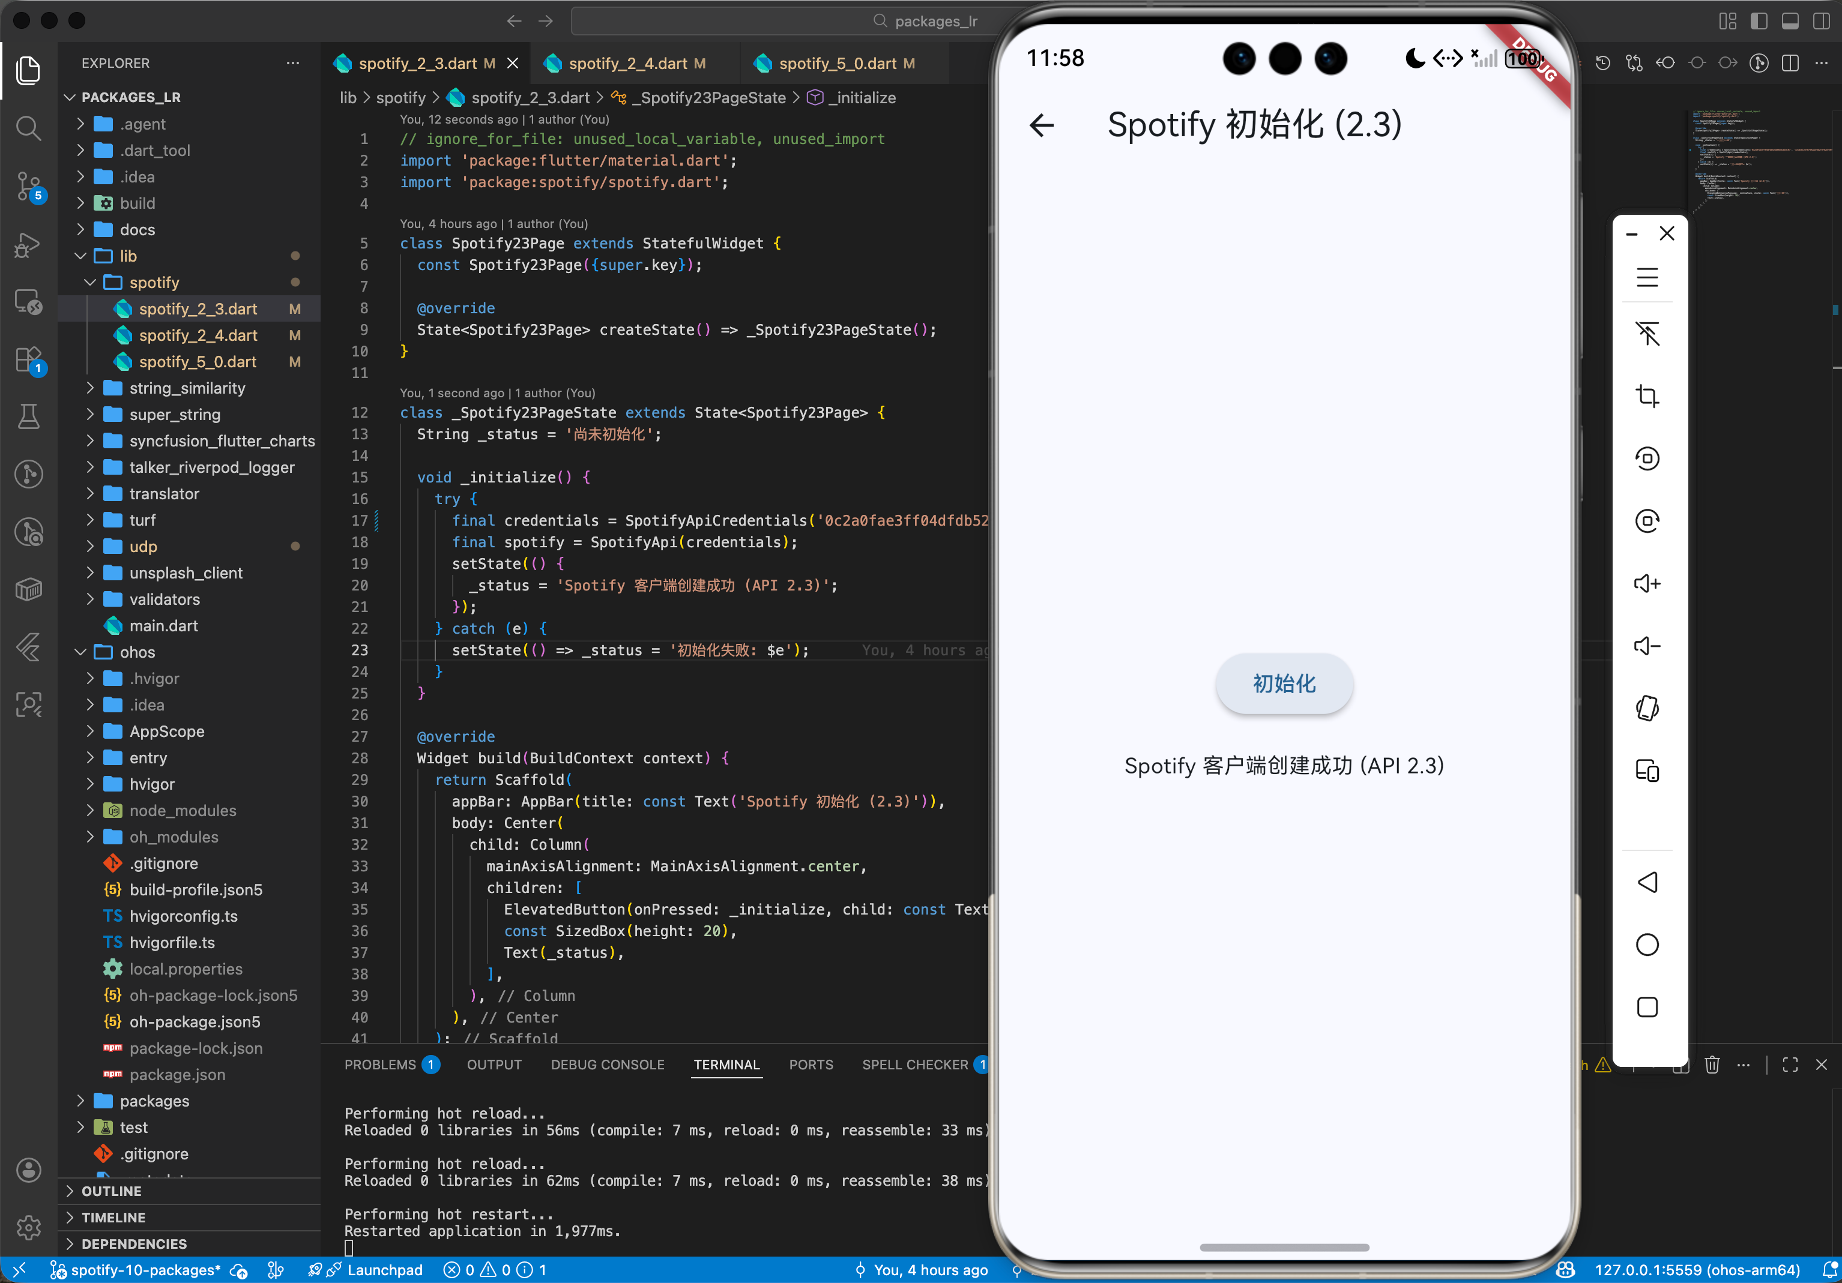Expand the string_similarity folder
This screenshot has height=1283, width=1842.
tap(187, 388)
